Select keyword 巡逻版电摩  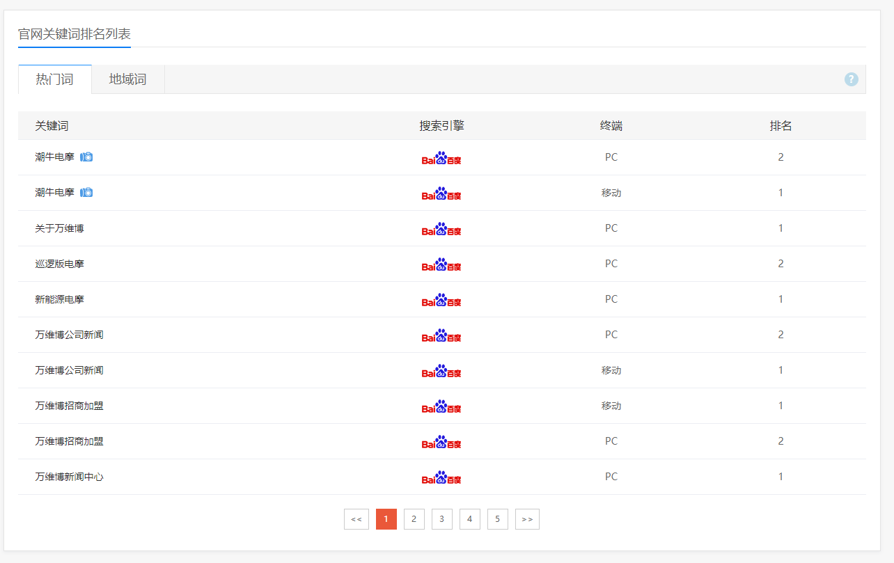pos(60,264)
